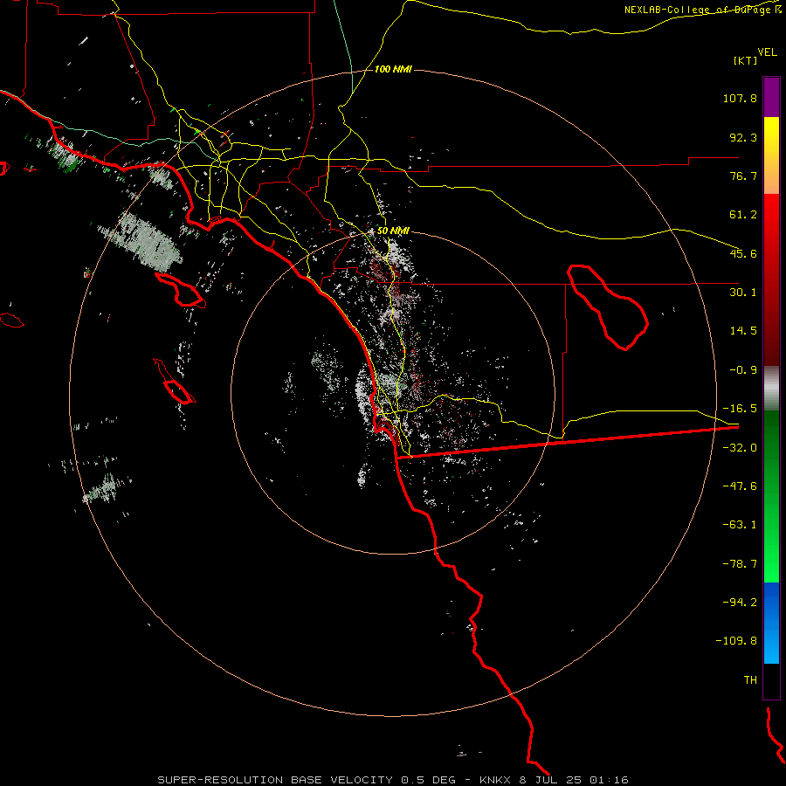Click the 100 NMI range ring label
Screen dimensions: 786x786
click(393, 69)
